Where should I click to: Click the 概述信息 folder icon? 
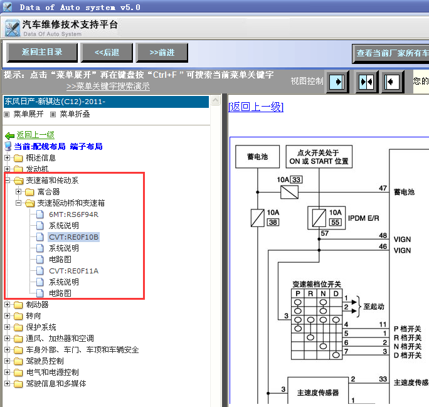point(18,158)
